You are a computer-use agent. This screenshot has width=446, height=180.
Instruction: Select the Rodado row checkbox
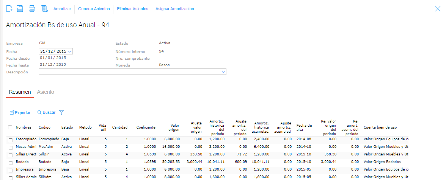pos(10,162)
